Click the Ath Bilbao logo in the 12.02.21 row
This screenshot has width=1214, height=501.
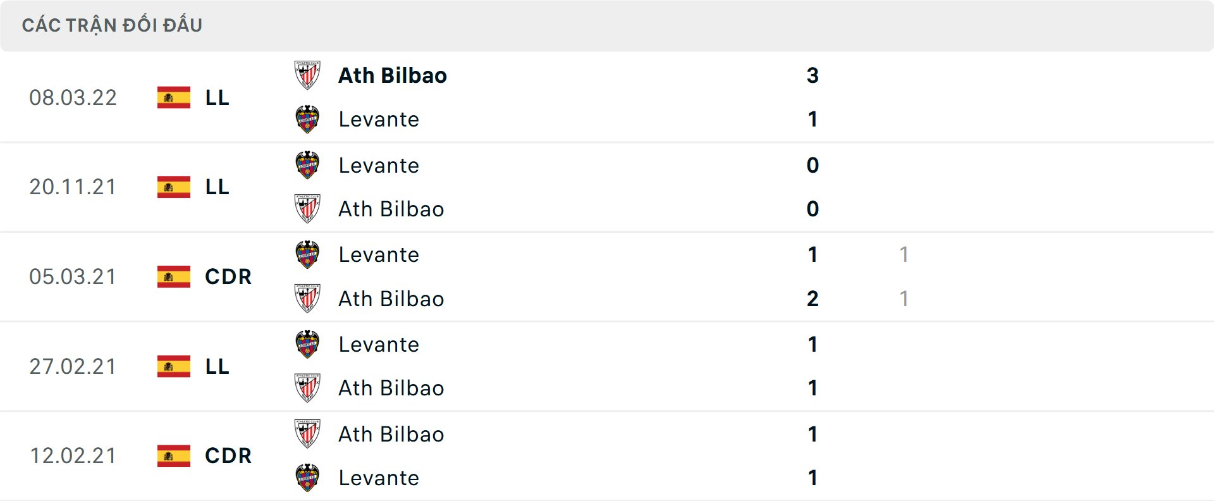click(308, 435)
